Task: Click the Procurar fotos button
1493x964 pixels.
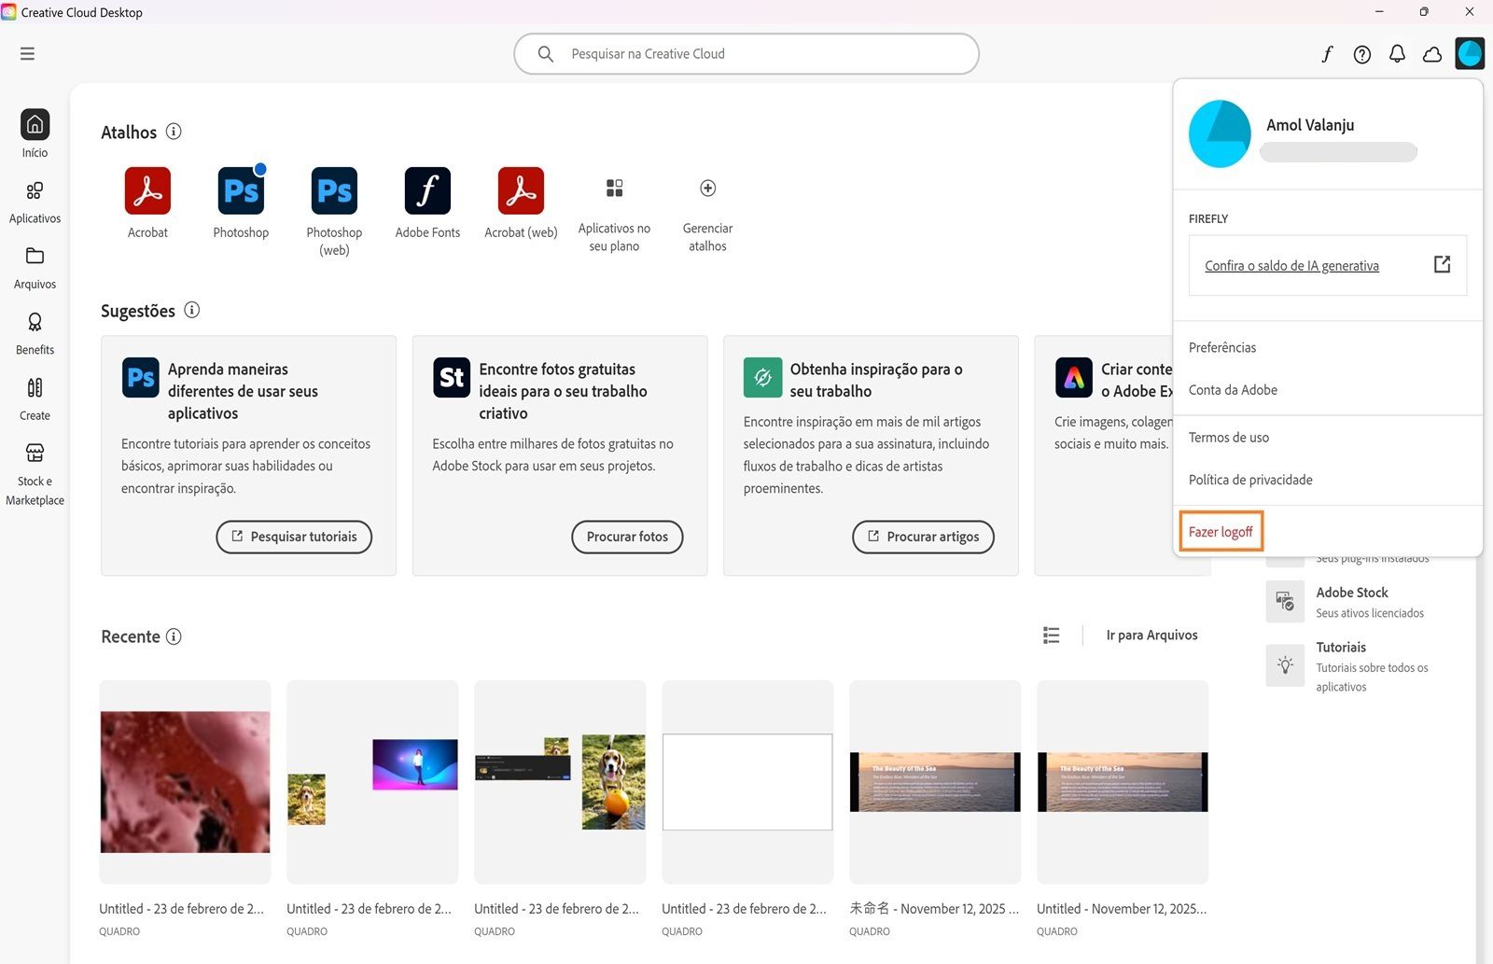Action: (x=627, y=537)
